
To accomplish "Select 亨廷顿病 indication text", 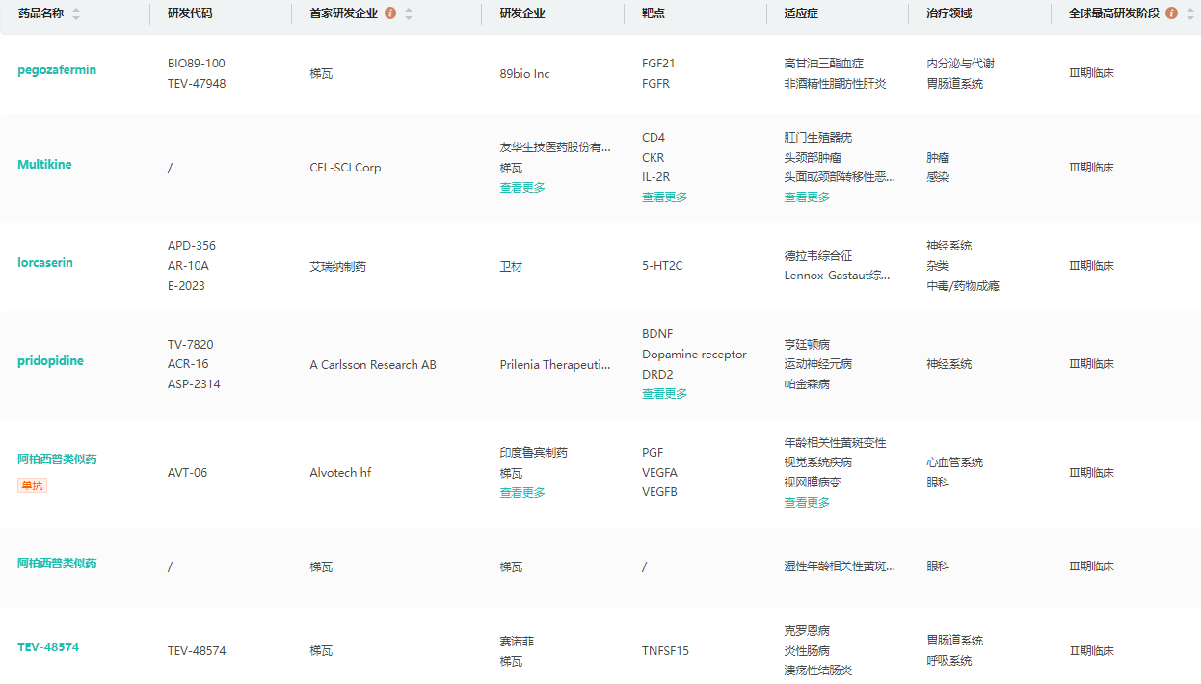I will tap(807, 345).
